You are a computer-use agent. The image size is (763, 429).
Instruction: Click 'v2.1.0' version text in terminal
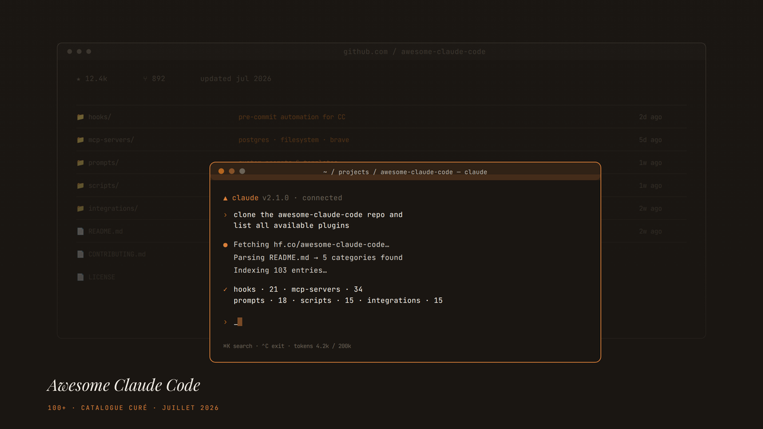click(275, 198)
